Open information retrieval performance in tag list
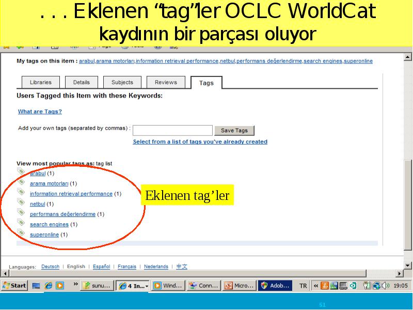 71,194
